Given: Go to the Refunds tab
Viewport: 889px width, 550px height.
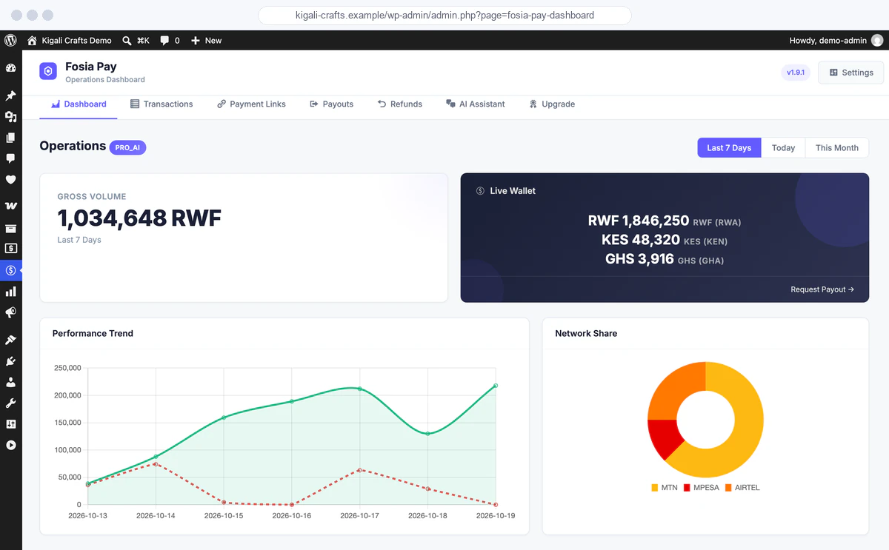Looking at the screenshot, I should 399,104.
